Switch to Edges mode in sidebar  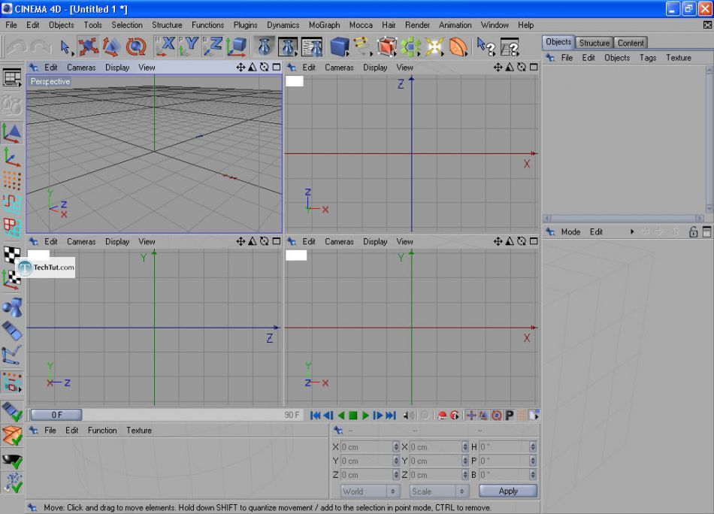(12, 204)
